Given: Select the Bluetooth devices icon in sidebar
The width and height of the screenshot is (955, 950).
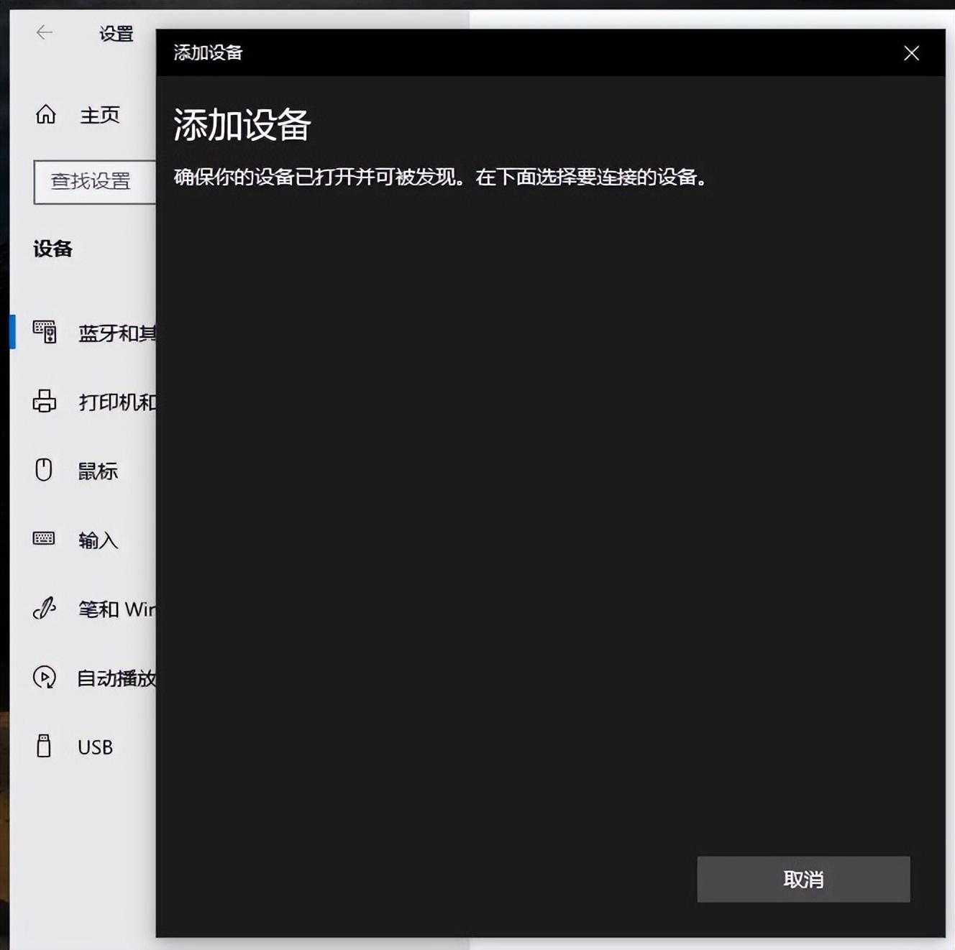Looking at the screenshot, I should tap(45, 332).
